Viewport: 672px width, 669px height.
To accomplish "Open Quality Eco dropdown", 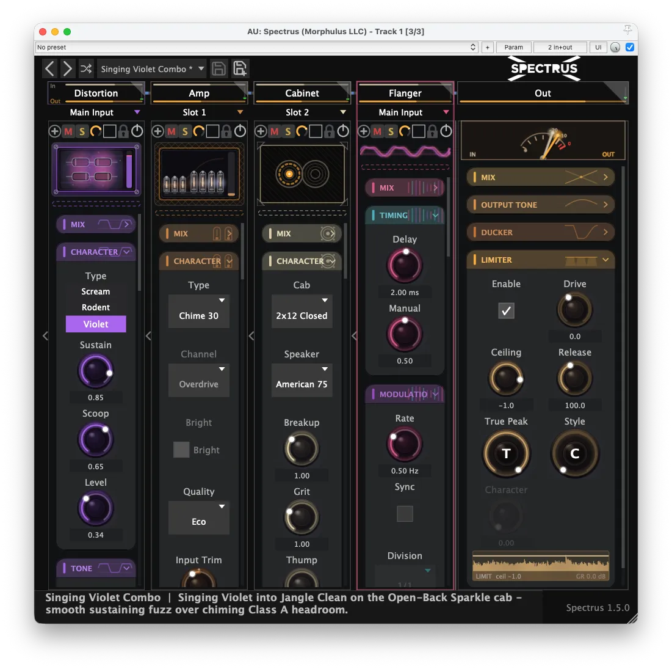I will [199, 517].
